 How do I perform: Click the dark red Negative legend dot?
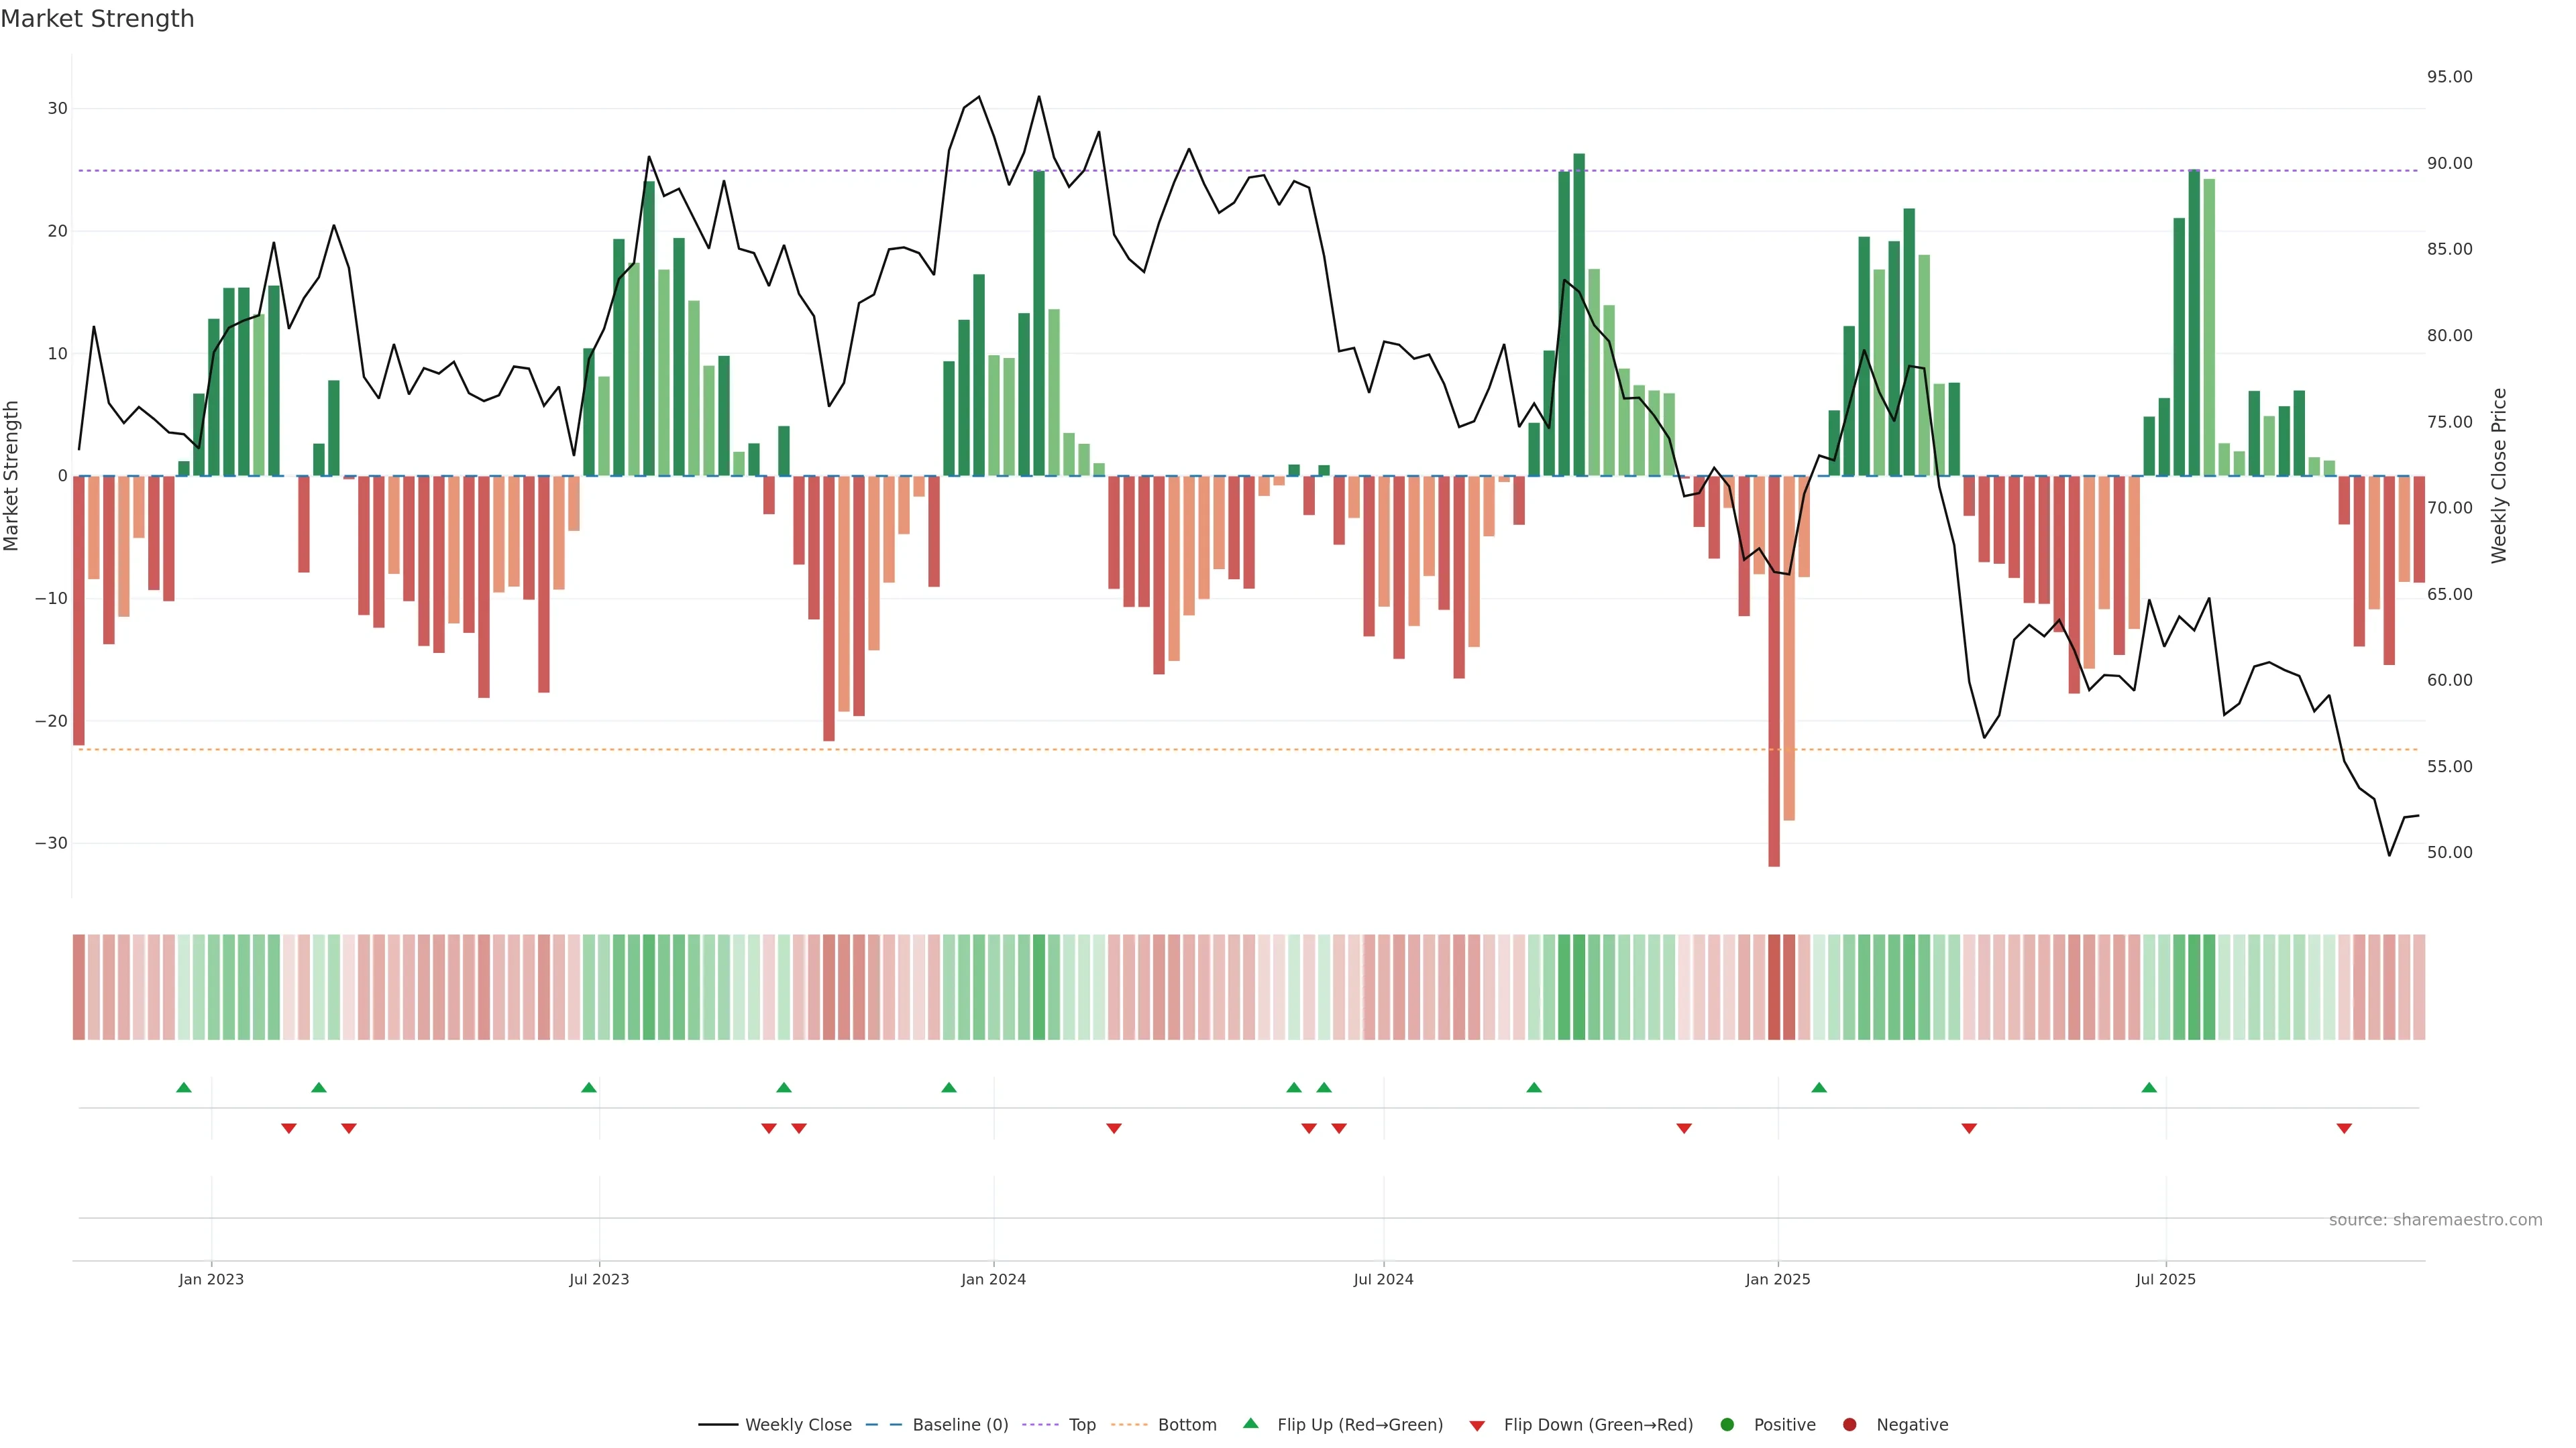1849,1425
